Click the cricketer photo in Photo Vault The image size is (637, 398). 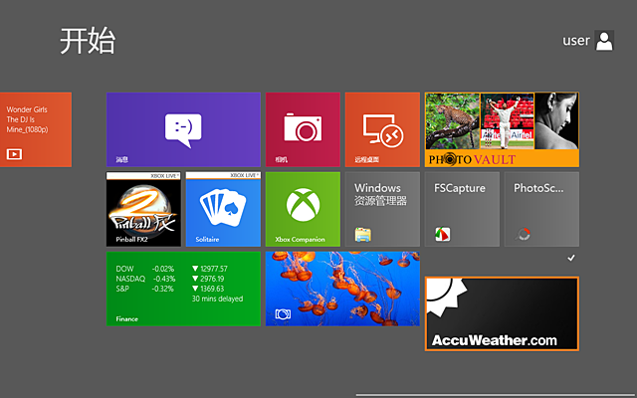(x=507, y=121)
